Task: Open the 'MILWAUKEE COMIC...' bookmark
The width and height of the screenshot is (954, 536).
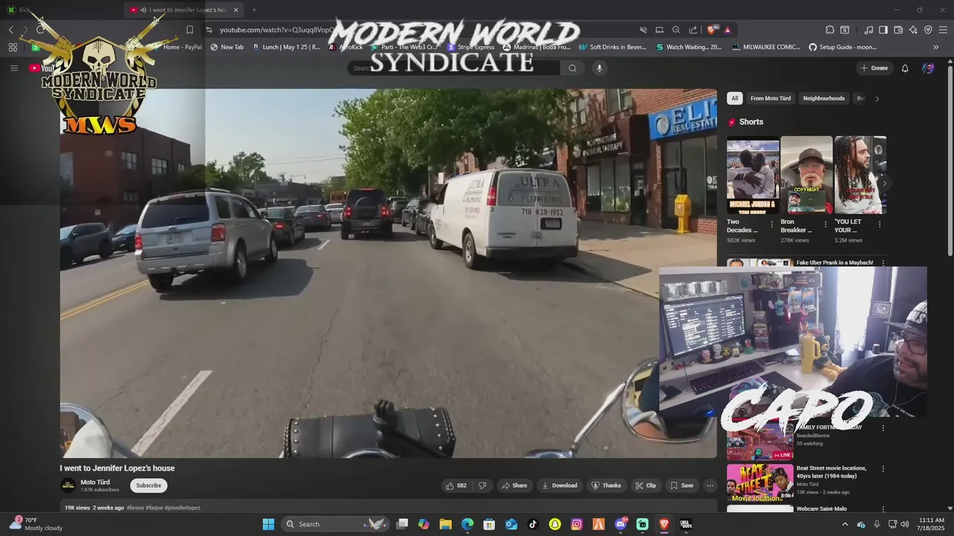Action: point(765,47)
